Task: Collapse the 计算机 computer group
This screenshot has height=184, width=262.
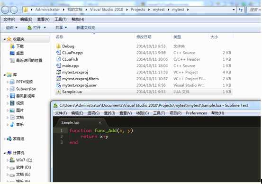Action: point(5,153)
